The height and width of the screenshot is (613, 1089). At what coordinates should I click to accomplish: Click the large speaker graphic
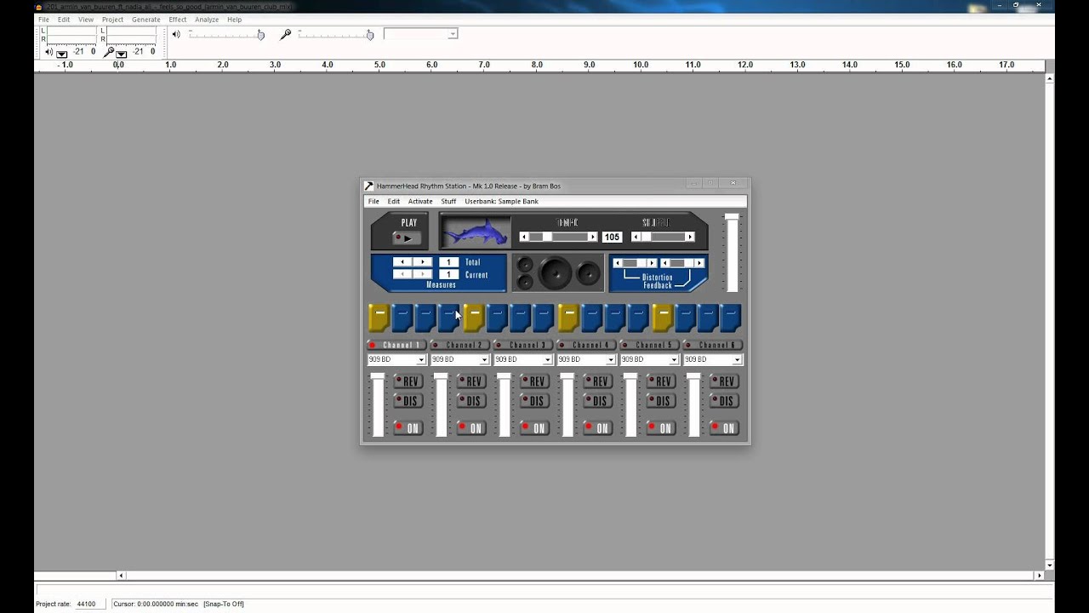coord(555,272)
